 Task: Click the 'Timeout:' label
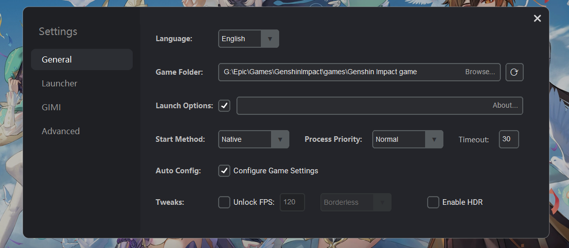tap(473, 140)
